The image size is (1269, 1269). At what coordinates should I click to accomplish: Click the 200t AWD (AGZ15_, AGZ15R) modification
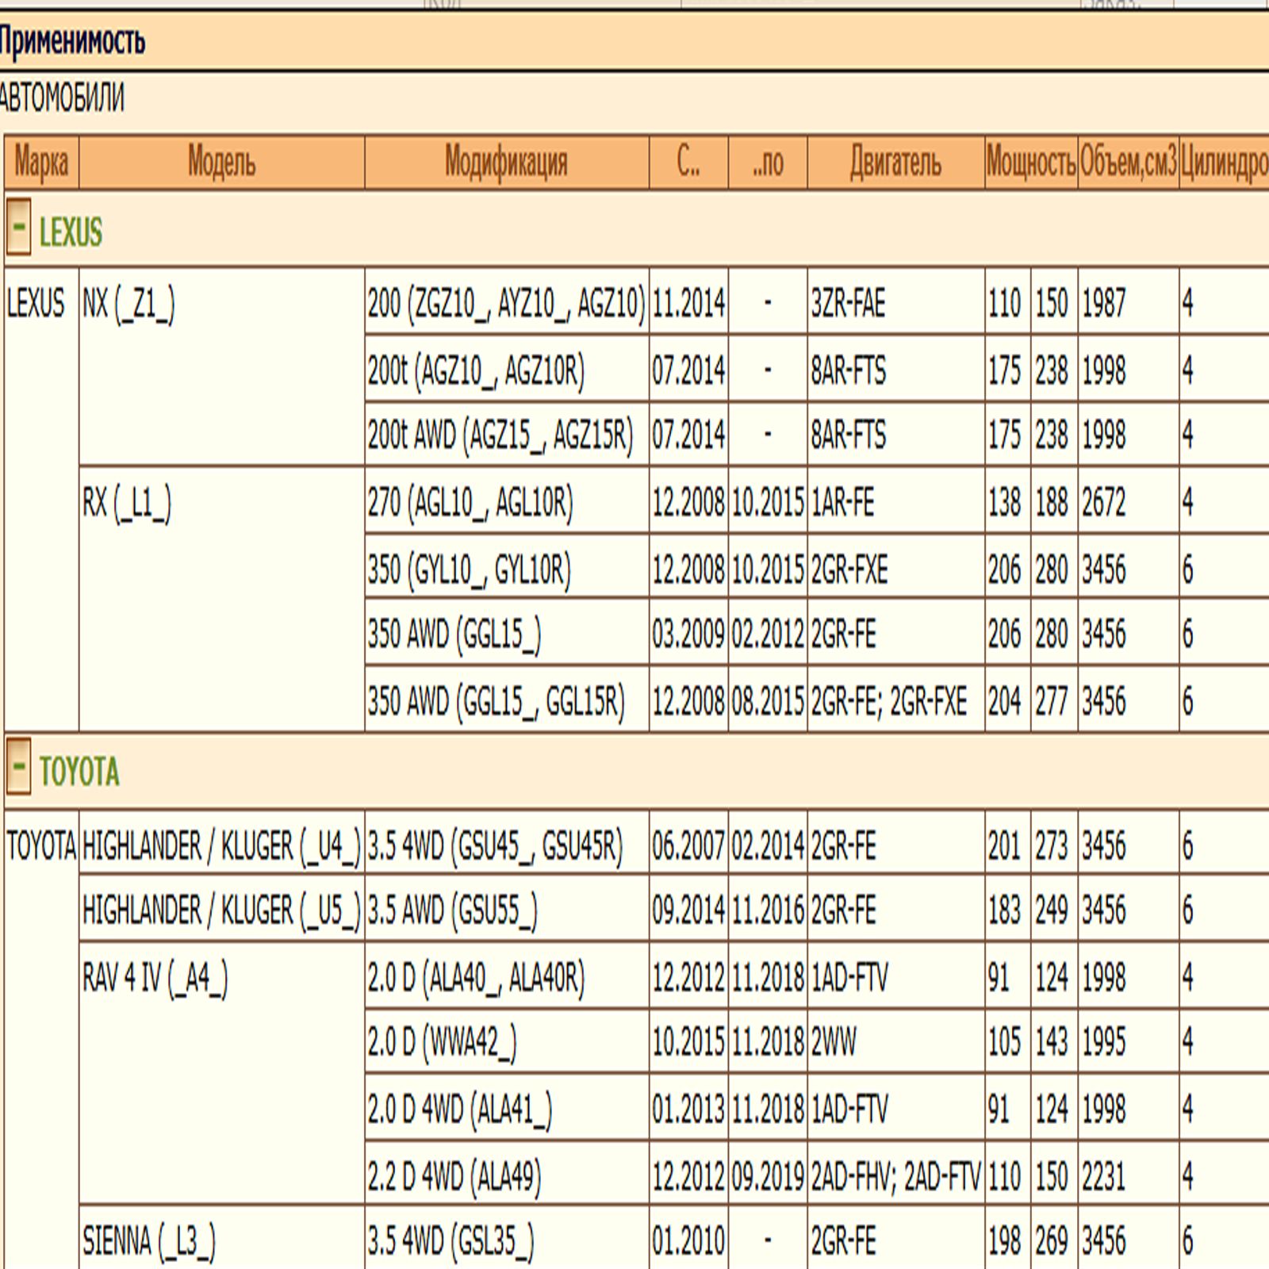(500, 435)
